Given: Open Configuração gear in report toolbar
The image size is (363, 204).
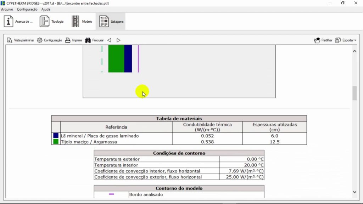Looking at the screenshot, I should tap(40, 40).
